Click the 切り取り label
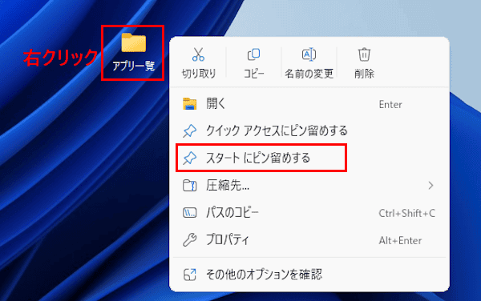 [x=199, y=74]
